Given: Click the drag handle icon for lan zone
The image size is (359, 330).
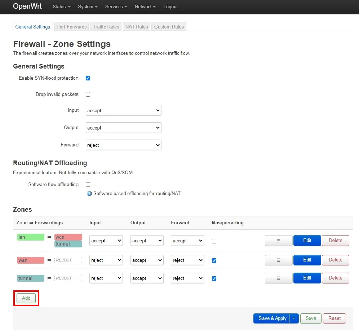Looking at the screenshot, I should (278, 241).
